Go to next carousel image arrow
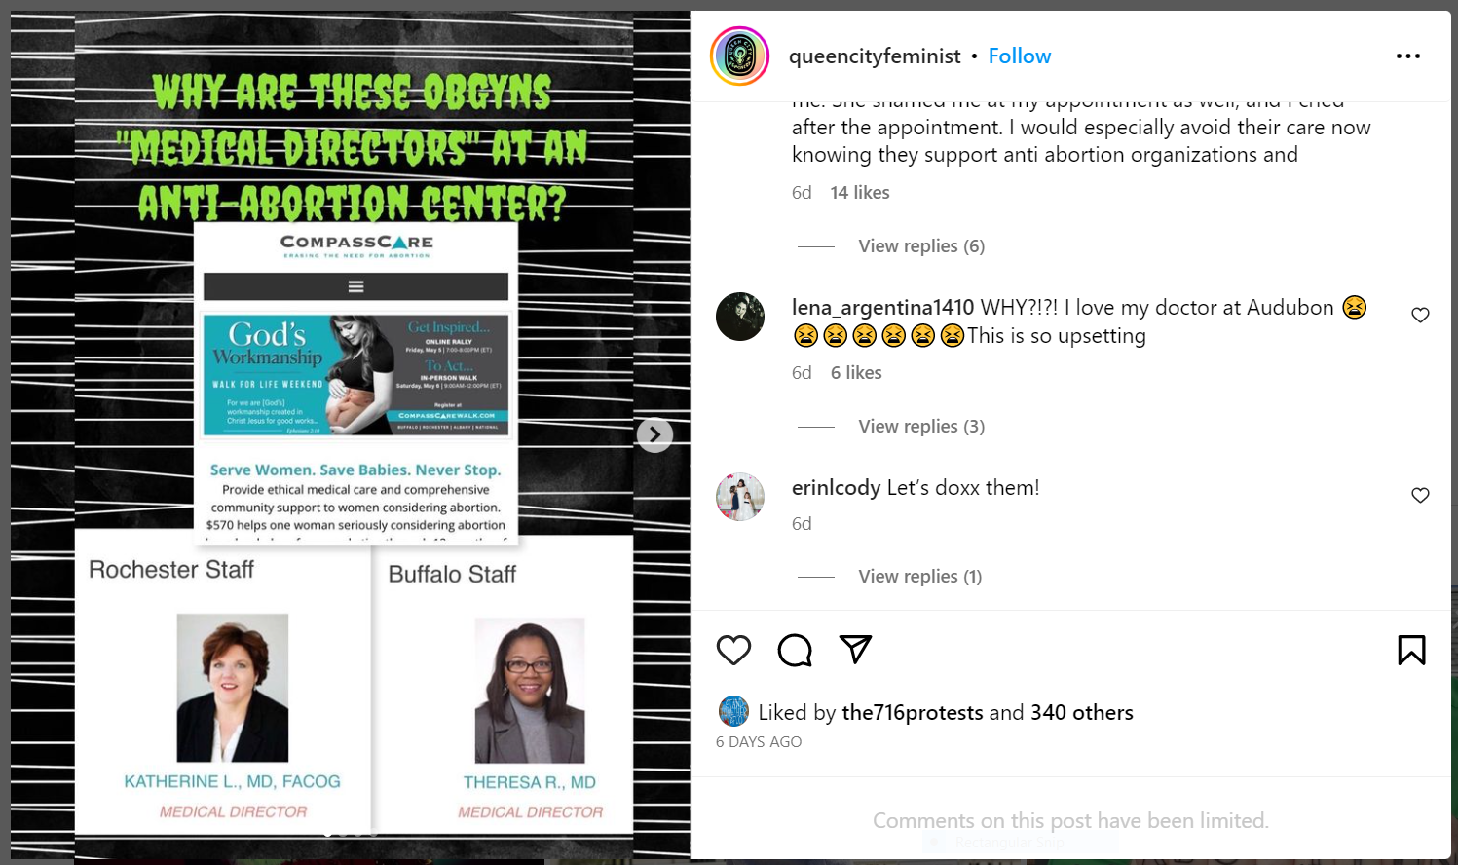The width and height of the screenshot is (1458, 865). click(x=654, y=434)
